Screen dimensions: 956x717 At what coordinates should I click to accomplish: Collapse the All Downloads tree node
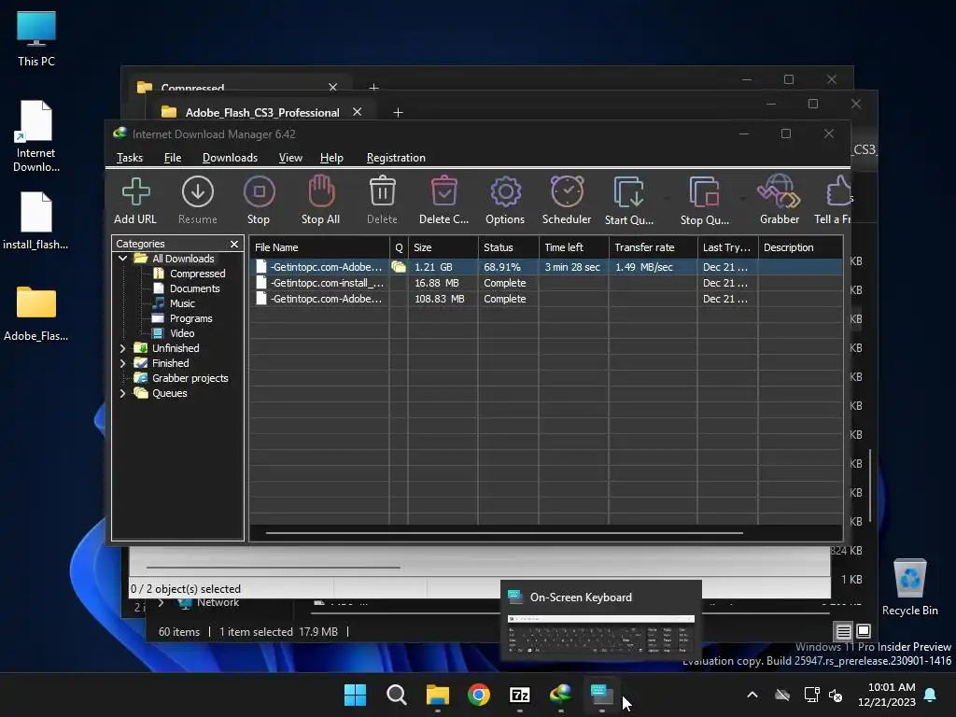pyautogui.click(x=122, y=259)
